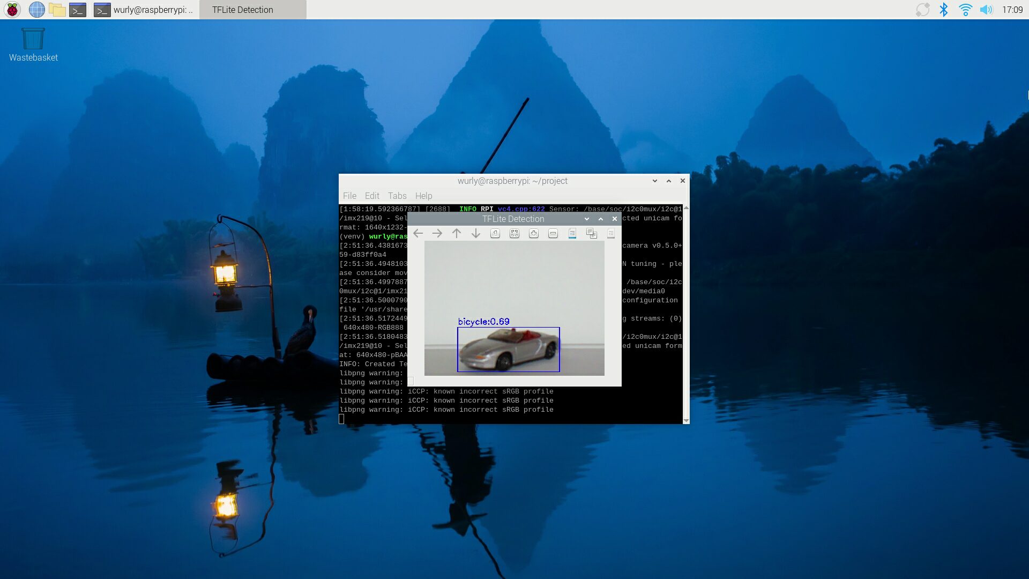The image size is (1029, 579).
Task: Switch to wurly@raspberrypi terminal taskbar button
Action: coord(144,10)
